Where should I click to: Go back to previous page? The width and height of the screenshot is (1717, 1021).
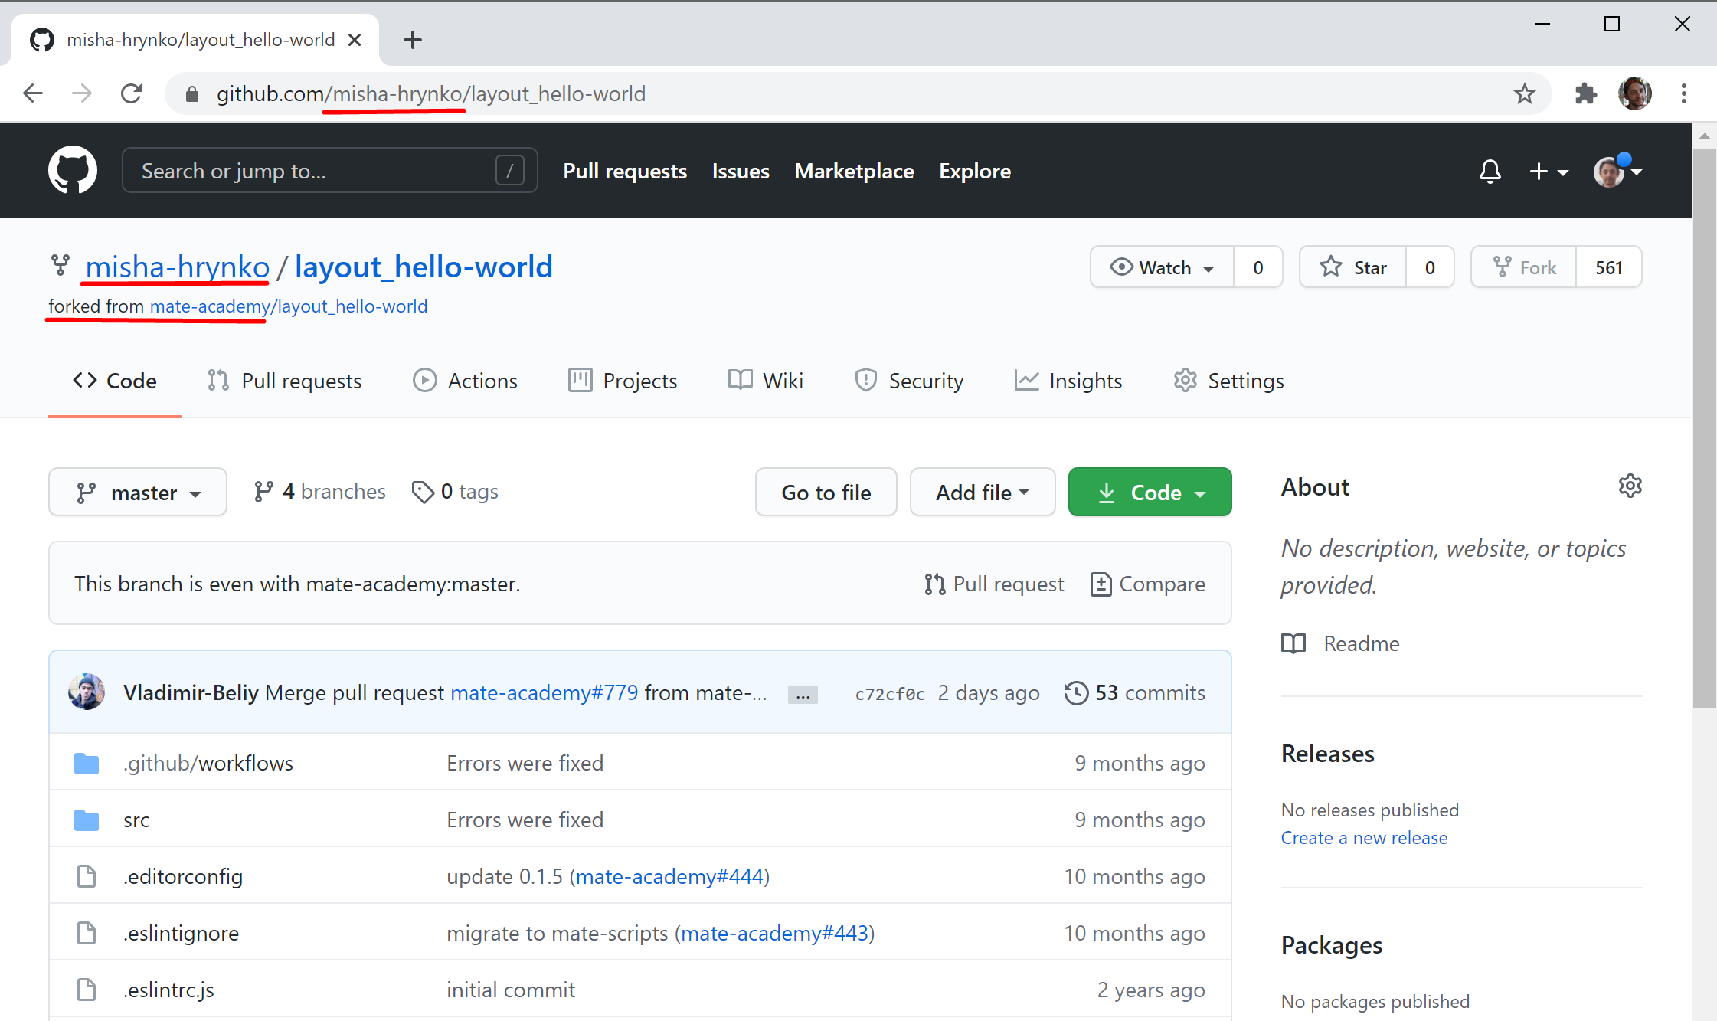coord(33,93)
